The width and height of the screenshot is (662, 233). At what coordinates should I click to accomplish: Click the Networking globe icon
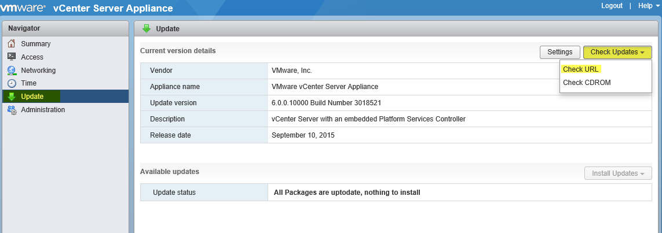click(x=12, y=70)
